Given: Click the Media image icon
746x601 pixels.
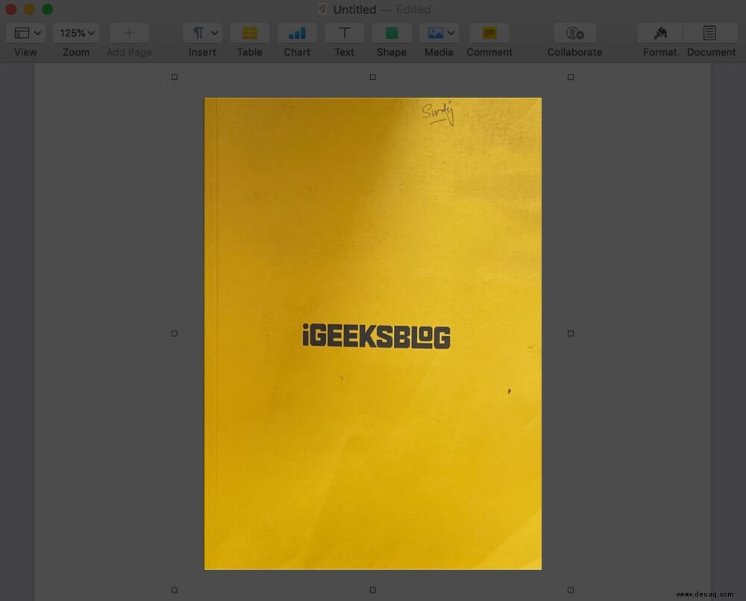Looking at the screenshot, I should click(x=436, y=33).
